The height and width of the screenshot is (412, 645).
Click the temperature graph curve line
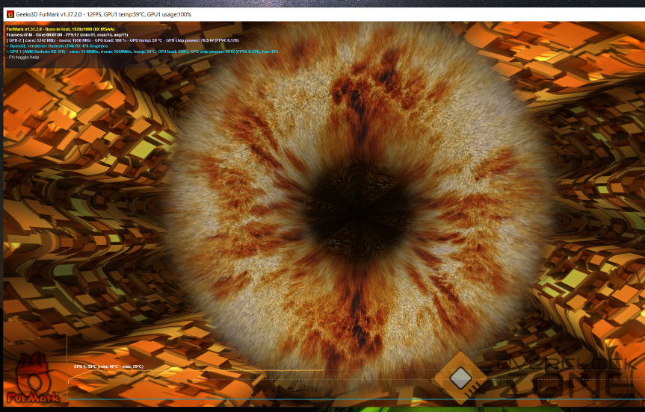(x=194, y=369)
